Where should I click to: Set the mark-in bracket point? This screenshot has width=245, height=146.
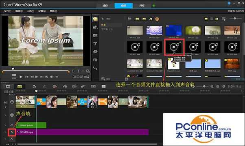click(73, 71)
